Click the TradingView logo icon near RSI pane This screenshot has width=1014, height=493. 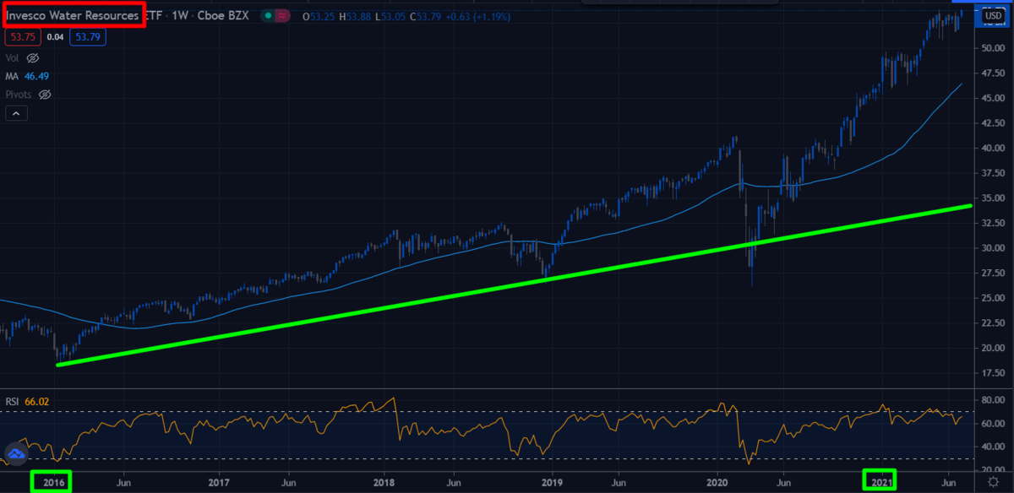click(16, 455)
